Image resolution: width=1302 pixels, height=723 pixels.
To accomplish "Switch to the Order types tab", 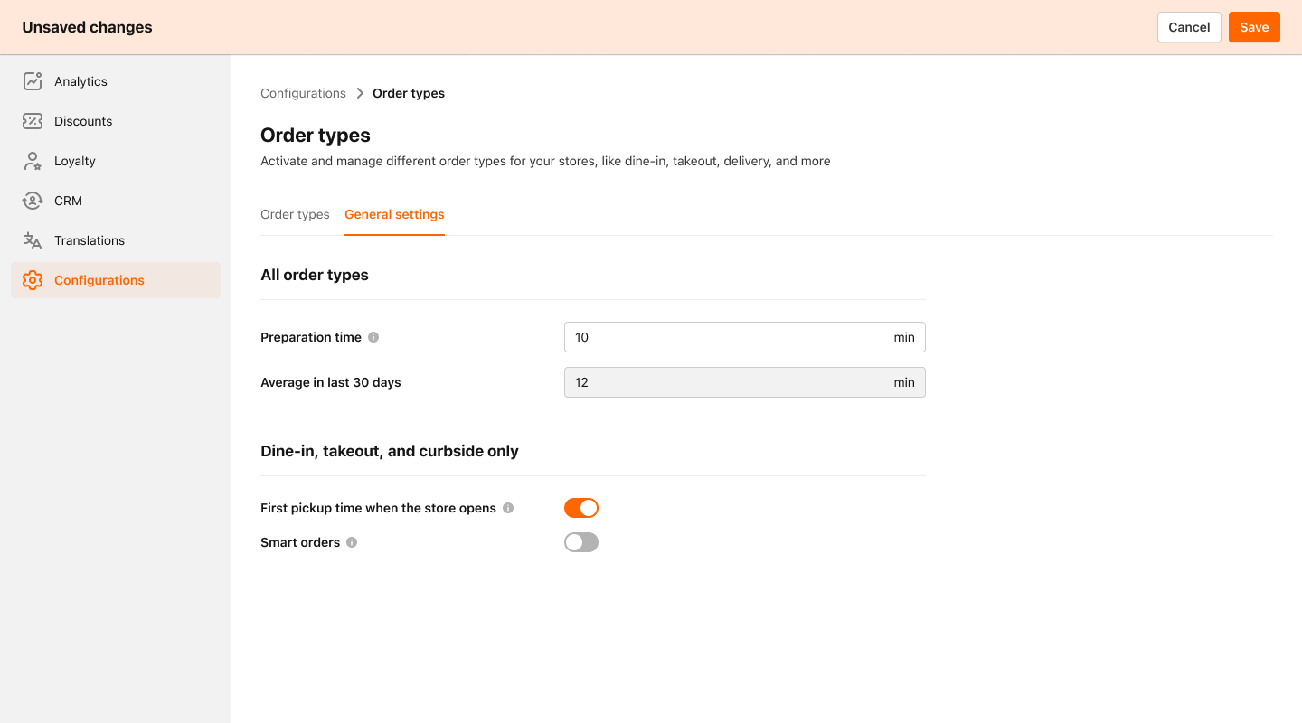I will coord(295,214).
